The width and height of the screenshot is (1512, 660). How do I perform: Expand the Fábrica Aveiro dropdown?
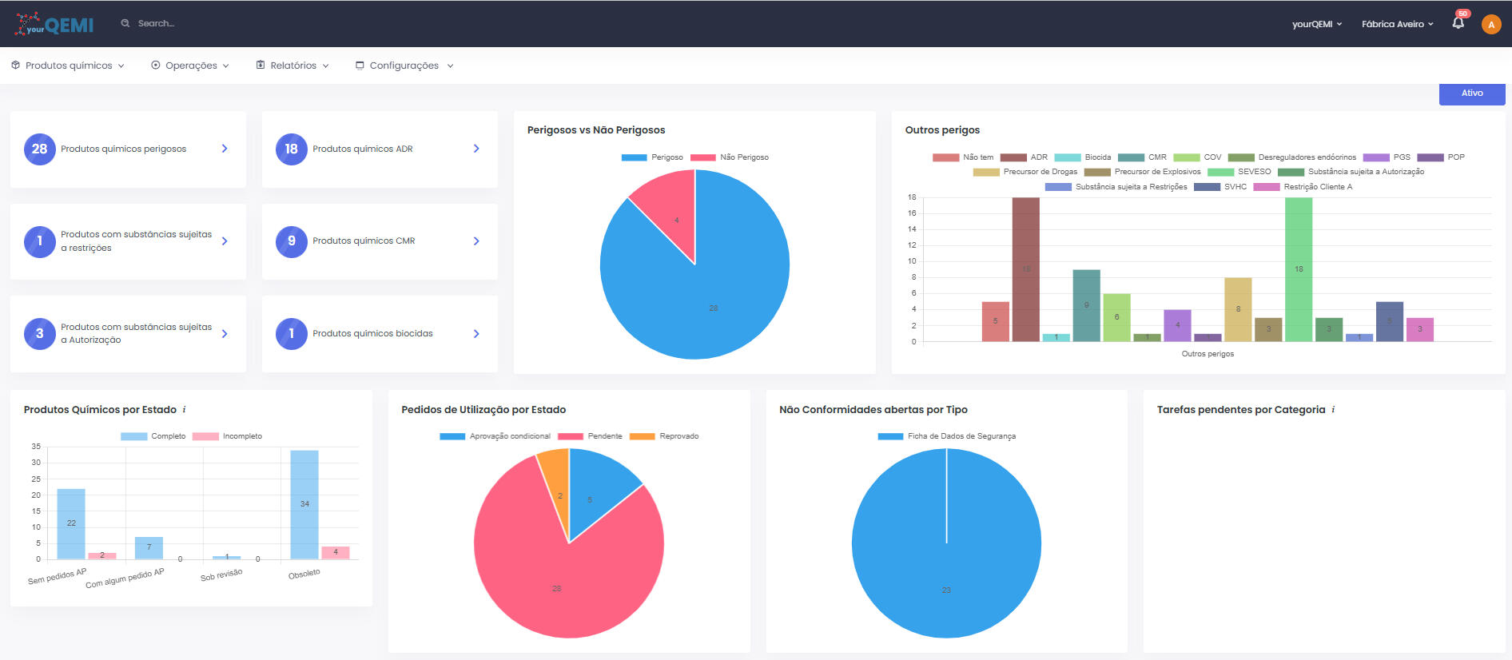click(1397, 24)
